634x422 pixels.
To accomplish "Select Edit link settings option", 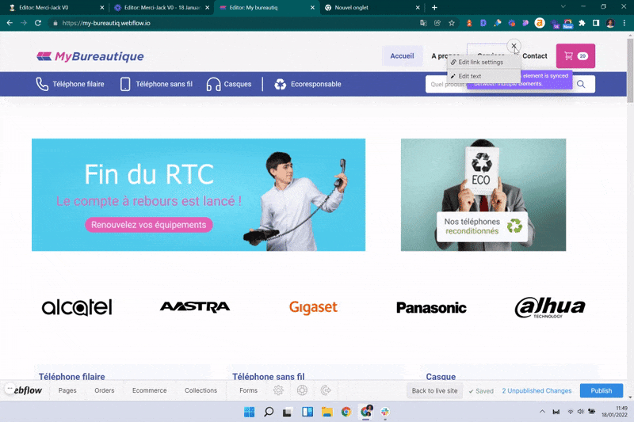I will coord(484,63).
